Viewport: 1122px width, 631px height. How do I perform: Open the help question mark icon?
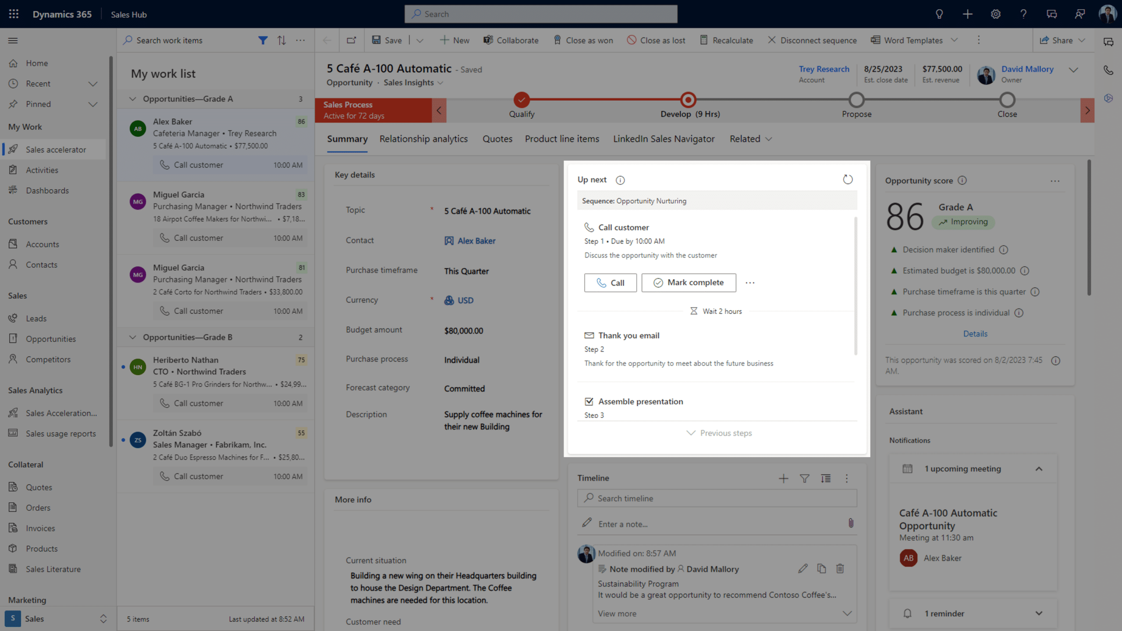1023,14
